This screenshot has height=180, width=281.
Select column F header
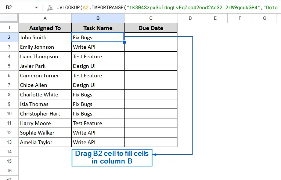coord(240,18)
